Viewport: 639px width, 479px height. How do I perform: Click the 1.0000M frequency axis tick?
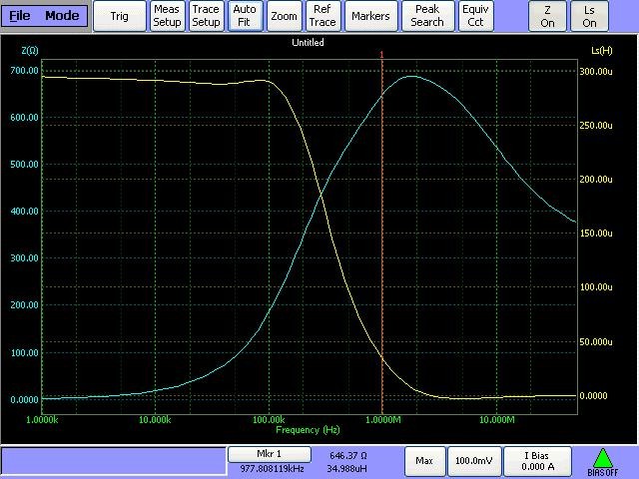[x=383, y=420]
